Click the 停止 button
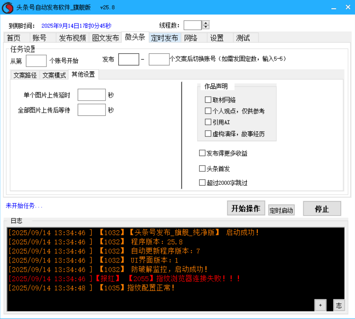355x319 pixels. click(322, 209)
